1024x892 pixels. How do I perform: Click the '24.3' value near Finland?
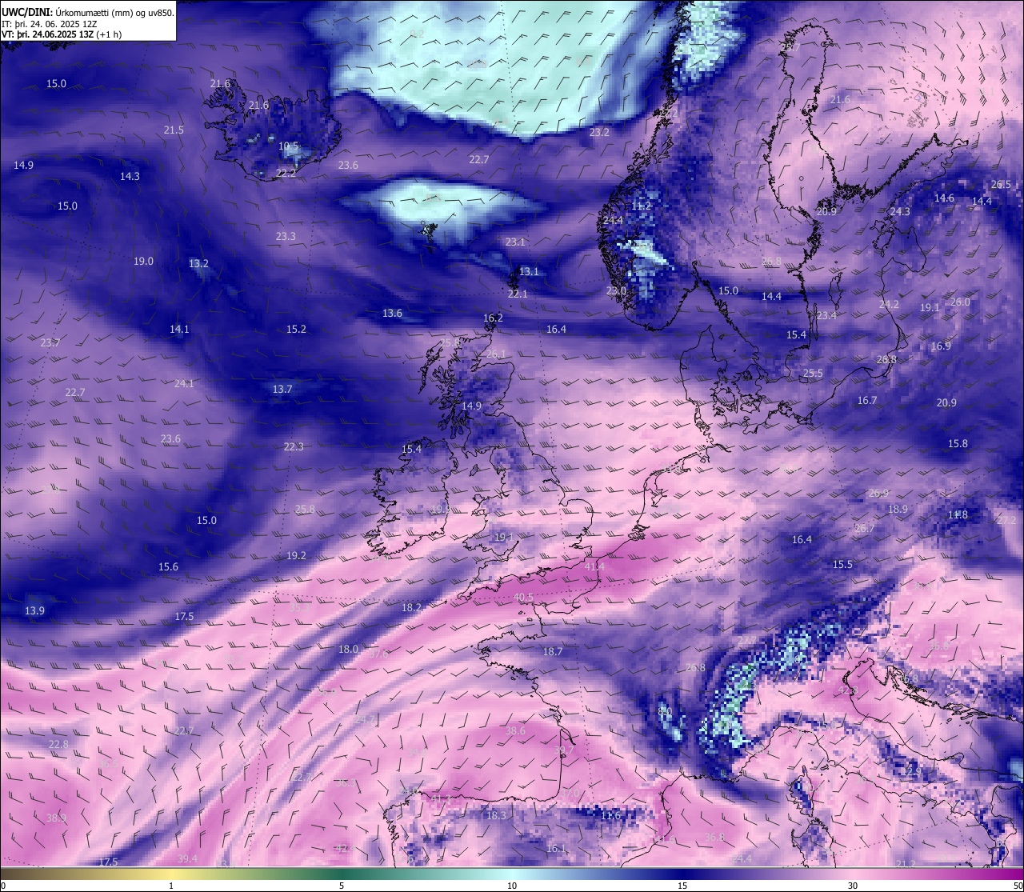(x=900, y=211)
